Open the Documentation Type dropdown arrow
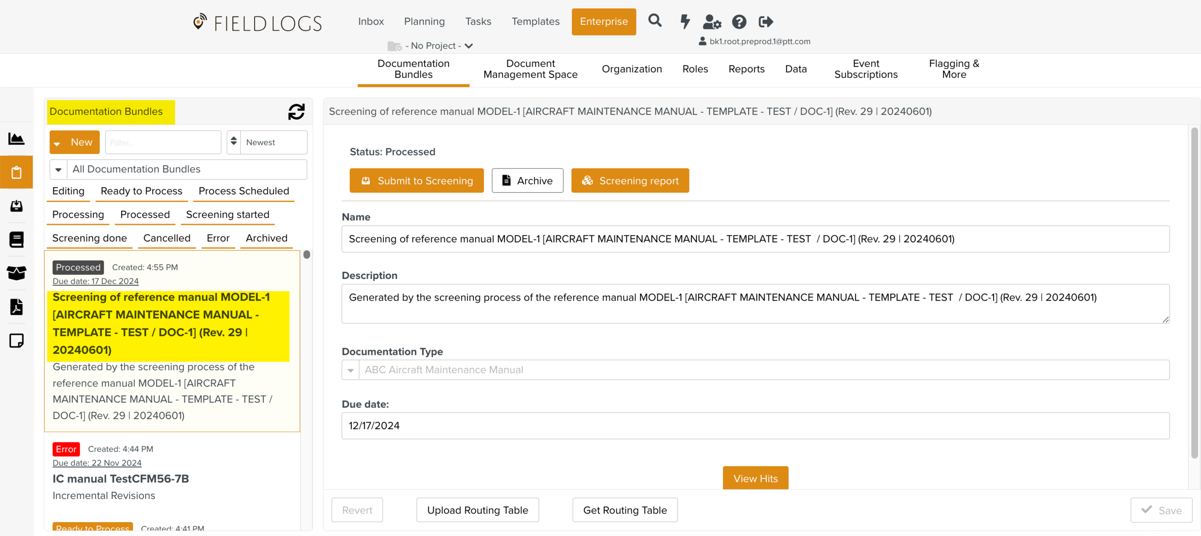The height and width of the screenshot is (536, 1201). coord(351,370)
